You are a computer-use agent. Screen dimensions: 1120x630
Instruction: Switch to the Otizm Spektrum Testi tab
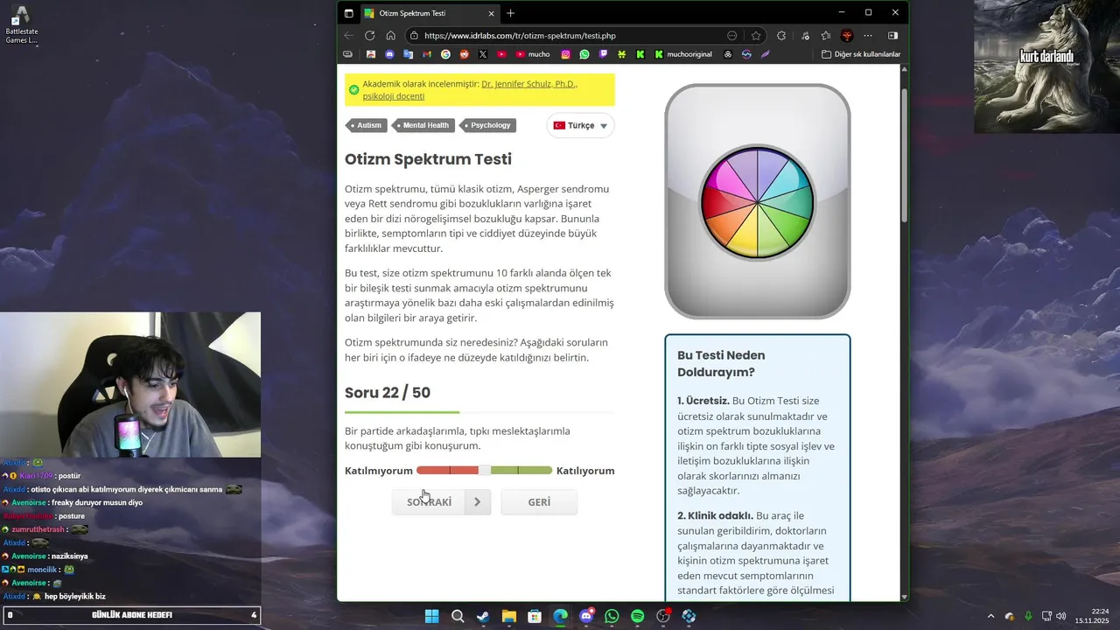tap(429, 13)
